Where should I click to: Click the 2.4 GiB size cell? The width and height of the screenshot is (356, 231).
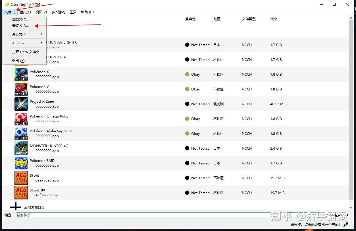tap(276, 148)
